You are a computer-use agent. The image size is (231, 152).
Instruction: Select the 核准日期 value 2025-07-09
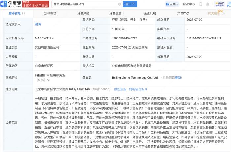pyautogui.click(x=194, y=57)
